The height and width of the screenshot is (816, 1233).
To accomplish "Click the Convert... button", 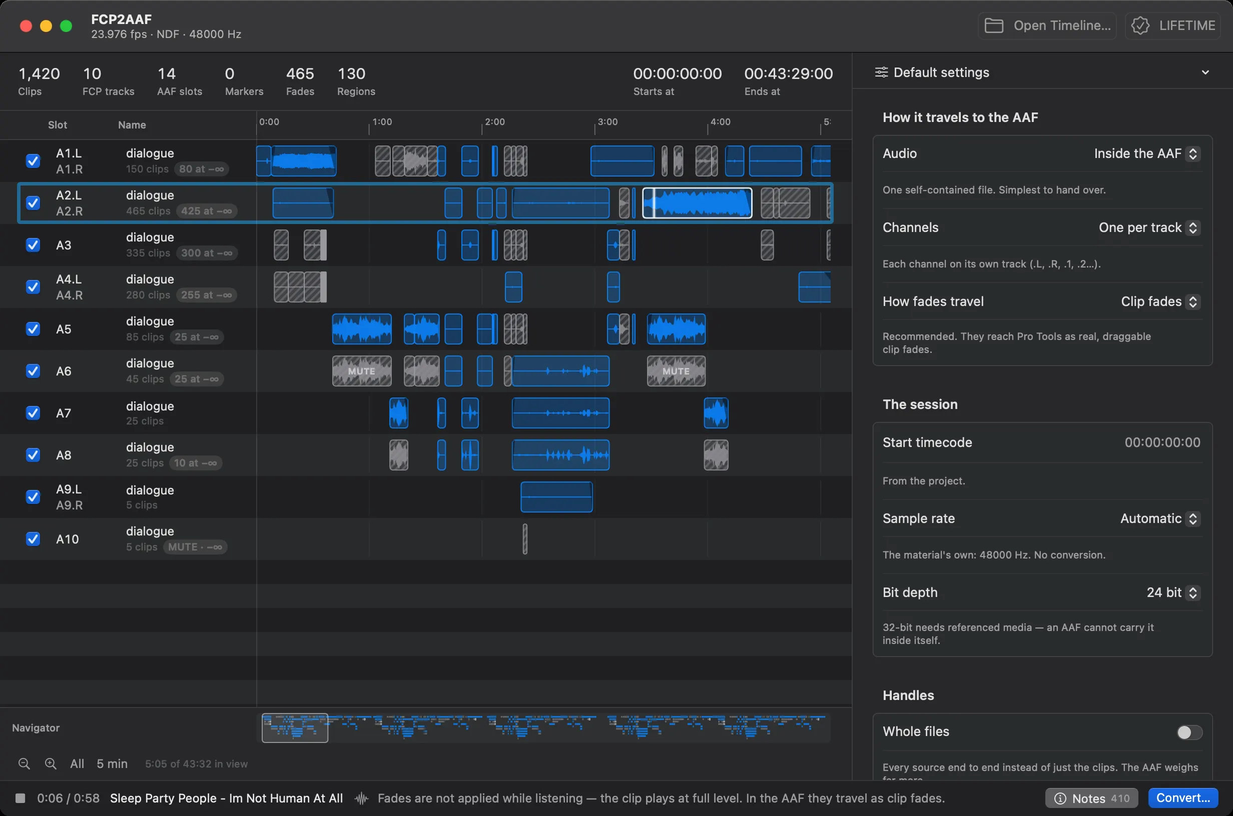I will 1183,798.
